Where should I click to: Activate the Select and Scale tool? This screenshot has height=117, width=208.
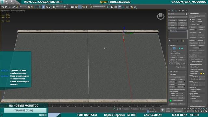pos(50,7)
